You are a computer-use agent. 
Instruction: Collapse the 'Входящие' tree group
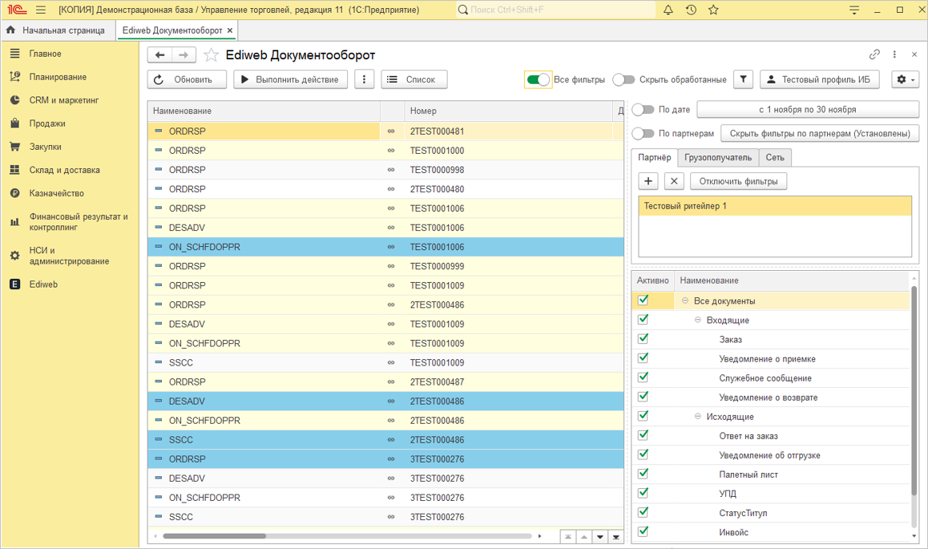(698, 321)
